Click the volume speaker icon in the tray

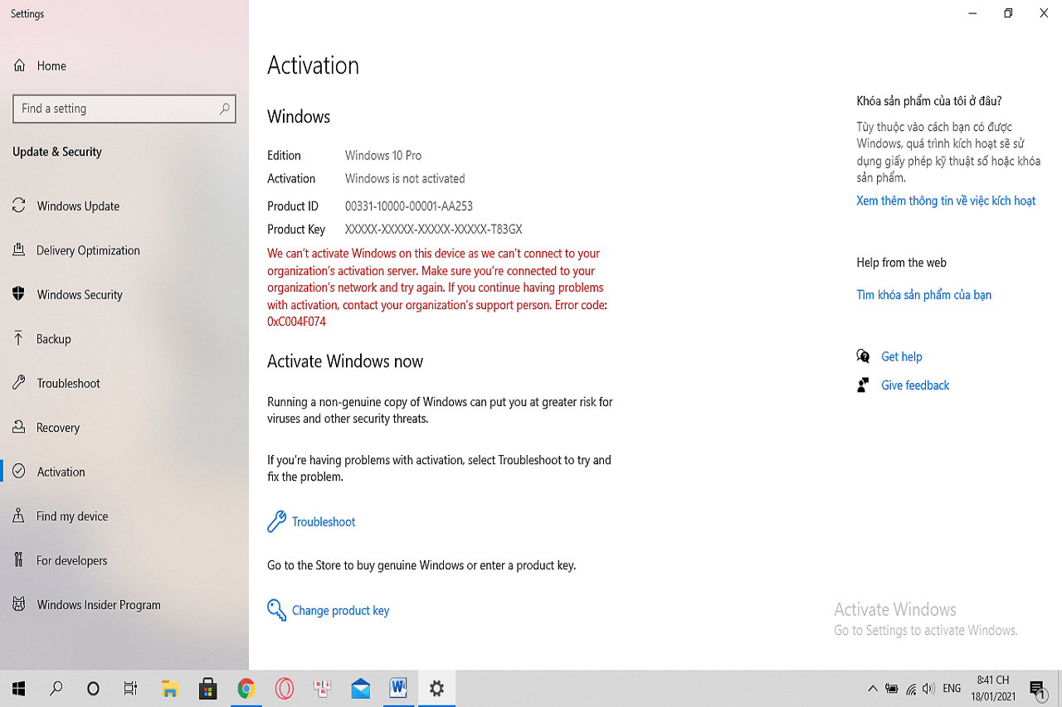pos(928,688)
